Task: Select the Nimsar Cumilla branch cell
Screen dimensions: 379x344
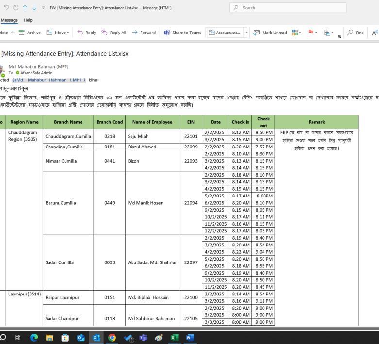Action: 68,161
